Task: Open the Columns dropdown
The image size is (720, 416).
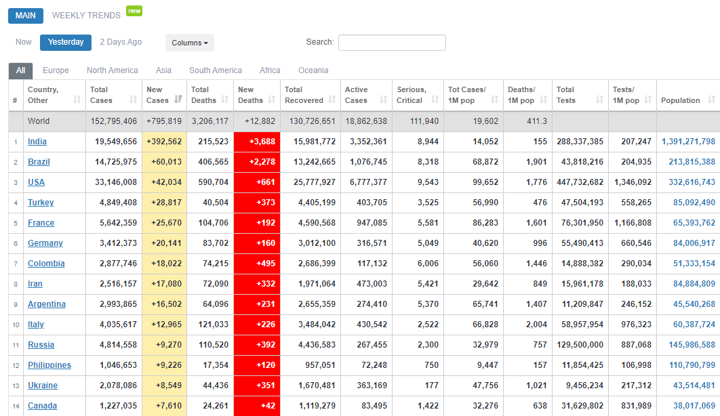Action: tap(189, 43)
